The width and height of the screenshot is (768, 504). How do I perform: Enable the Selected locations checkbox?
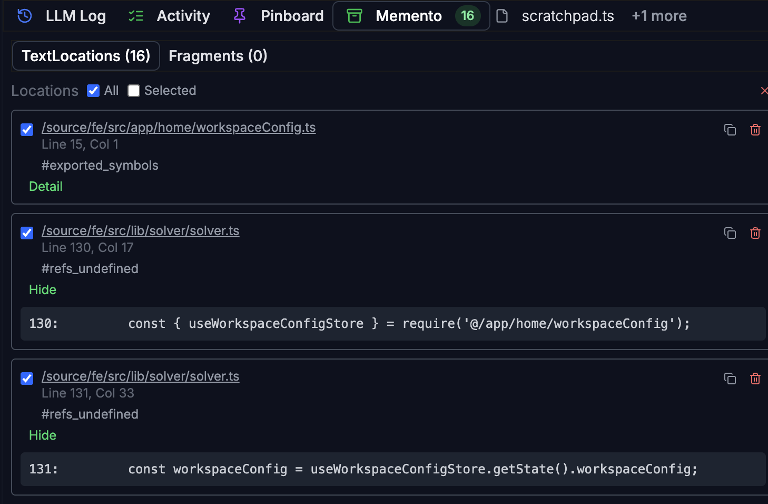pyautogui.click(x=134, y=91)
